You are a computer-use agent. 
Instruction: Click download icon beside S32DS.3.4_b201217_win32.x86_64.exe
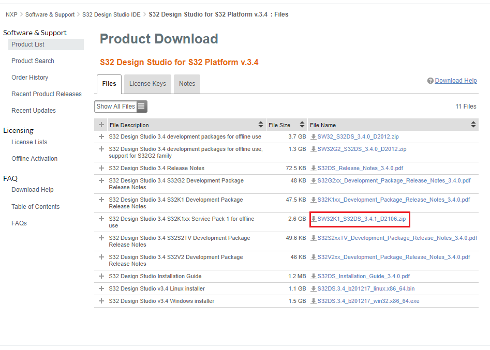click(x=314, y=301)
